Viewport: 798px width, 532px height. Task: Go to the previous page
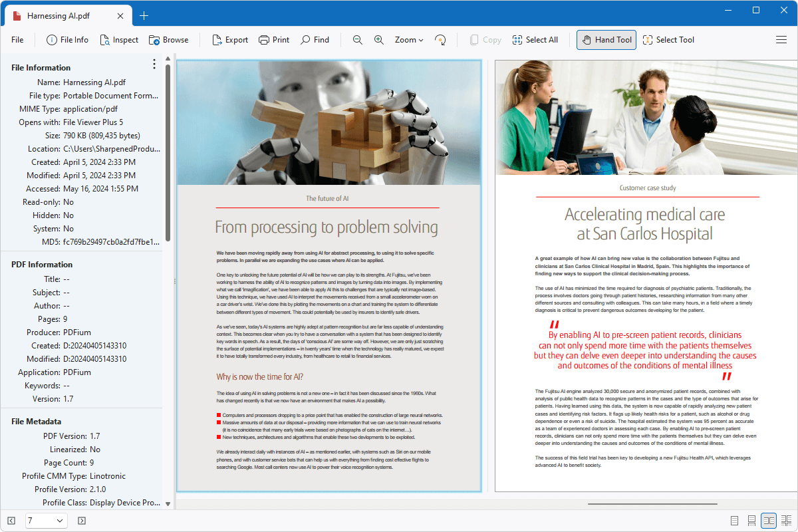tap(11, 520)
